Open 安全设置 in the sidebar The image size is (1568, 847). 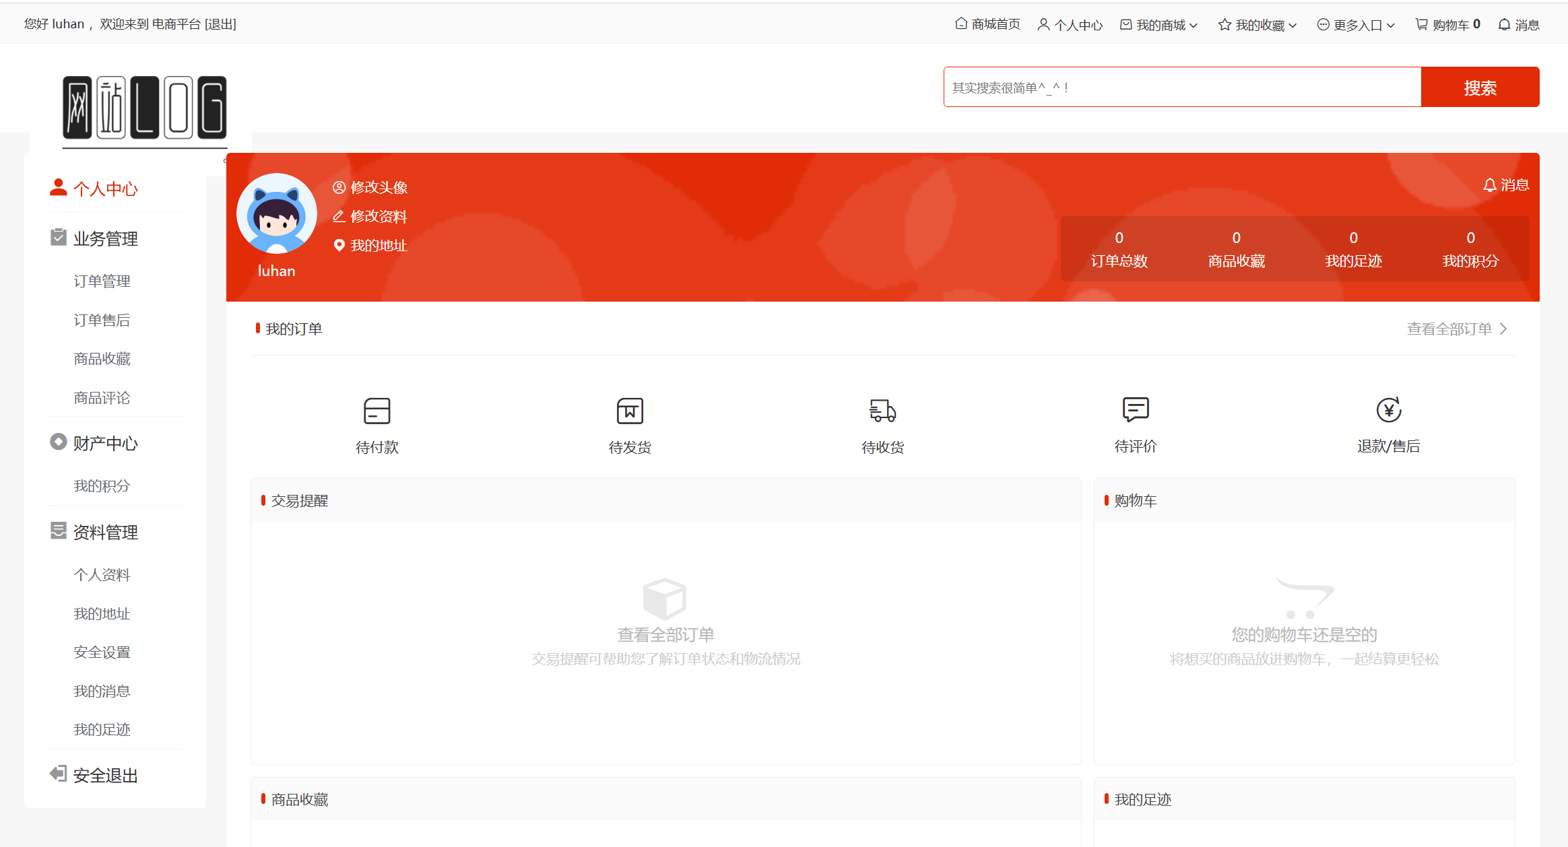pos(102,652)
